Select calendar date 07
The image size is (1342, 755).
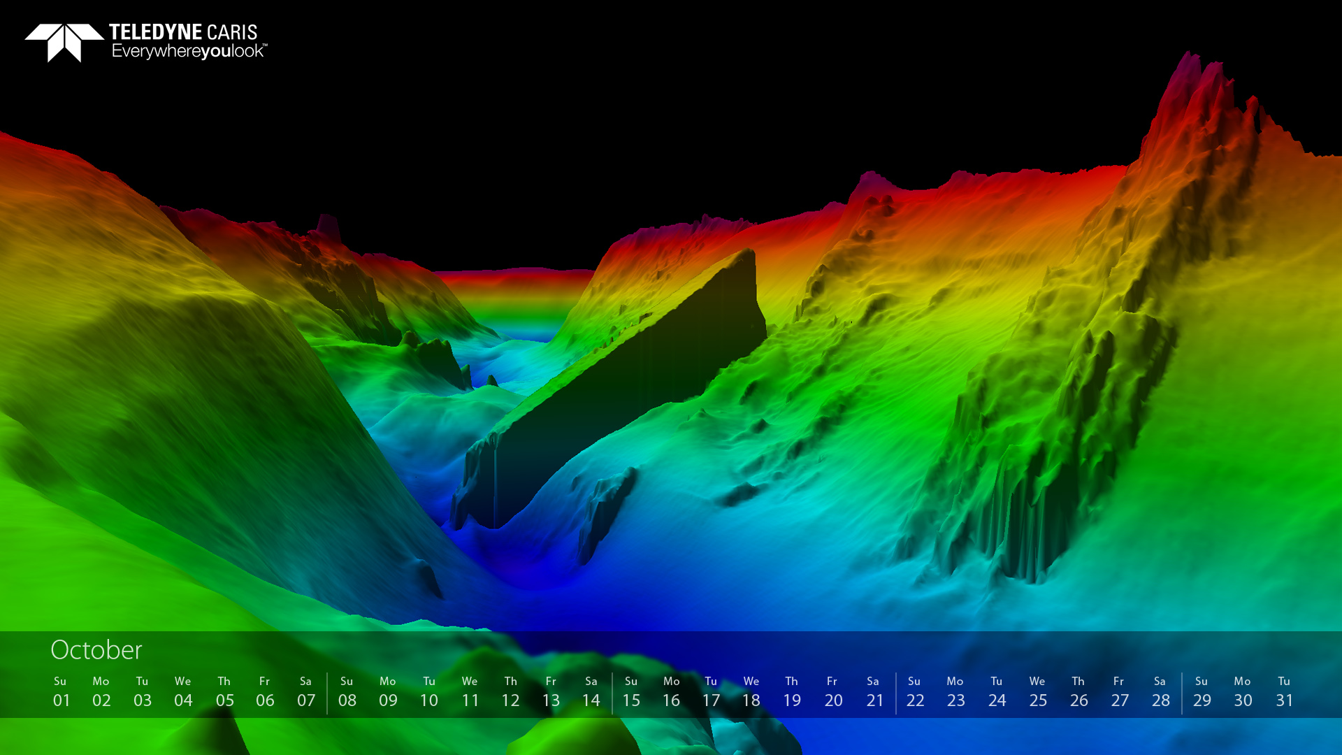(306, 700)
